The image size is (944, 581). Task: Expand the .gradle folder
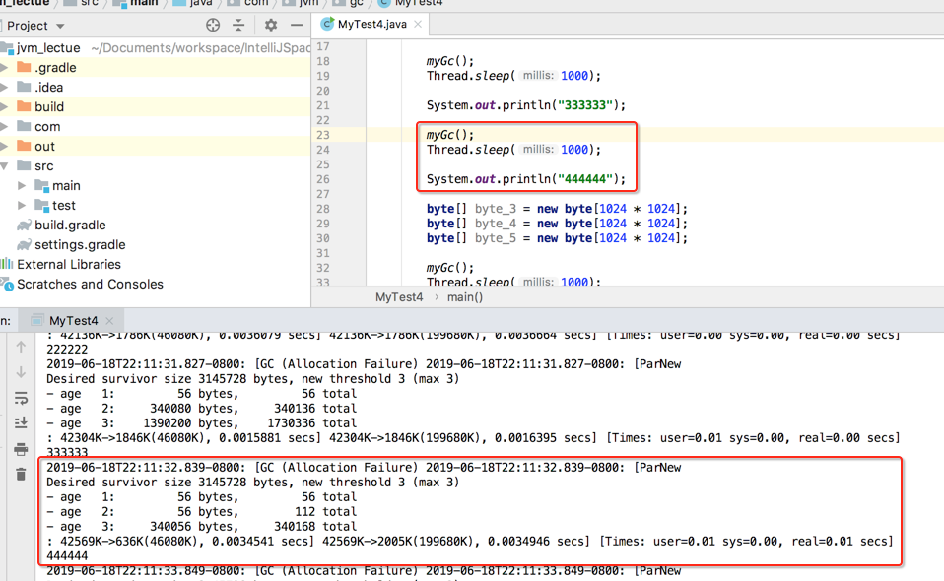pyautogui.click(x=4, y=67)
